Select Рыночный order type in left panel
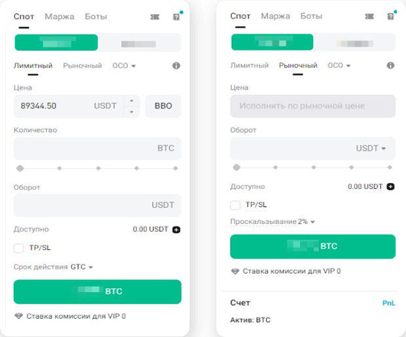 [83, 66]
